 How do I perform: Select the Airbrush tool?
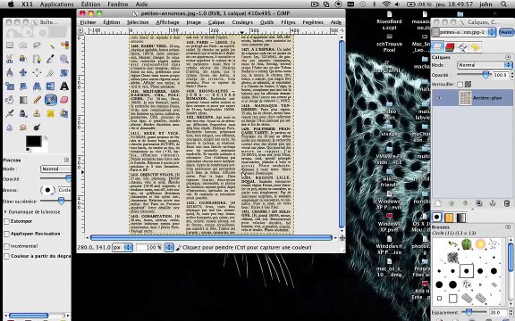pos(10,113)
